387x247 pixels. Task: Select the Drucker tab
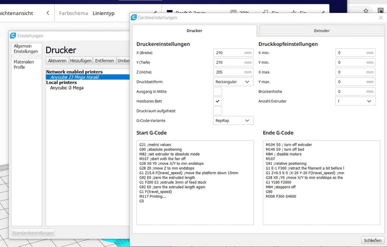194,31
